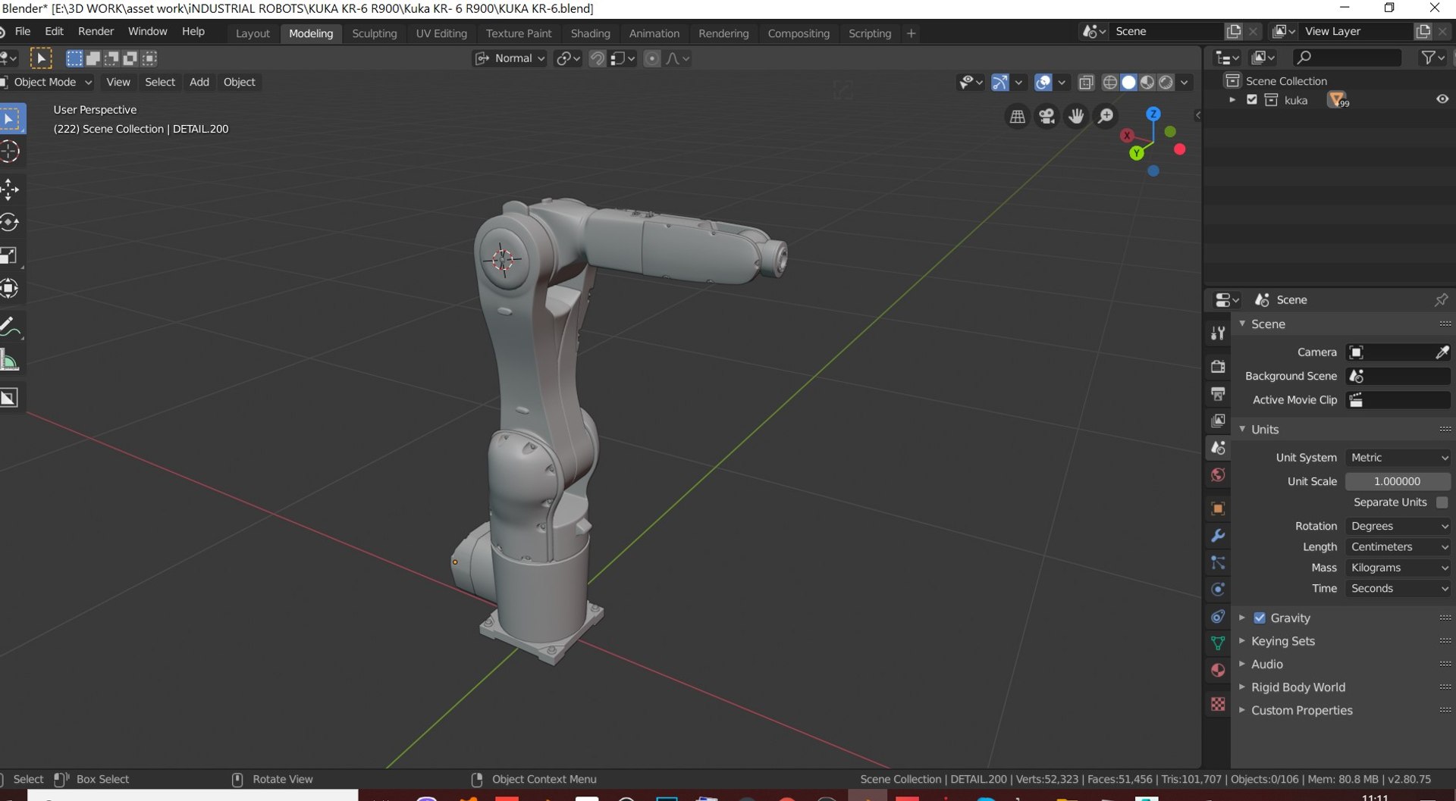This screenshot has height=801, width=1456.
Task: Toggle X-ray display in viewport header
Action: click(1086, 82)
